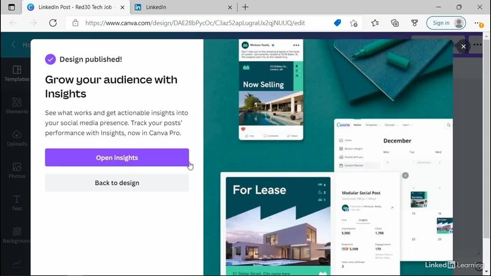The height and width of the screenshot is (276, 491).
Task: Open the Templates sidebar panel
Action: point(17,73)
